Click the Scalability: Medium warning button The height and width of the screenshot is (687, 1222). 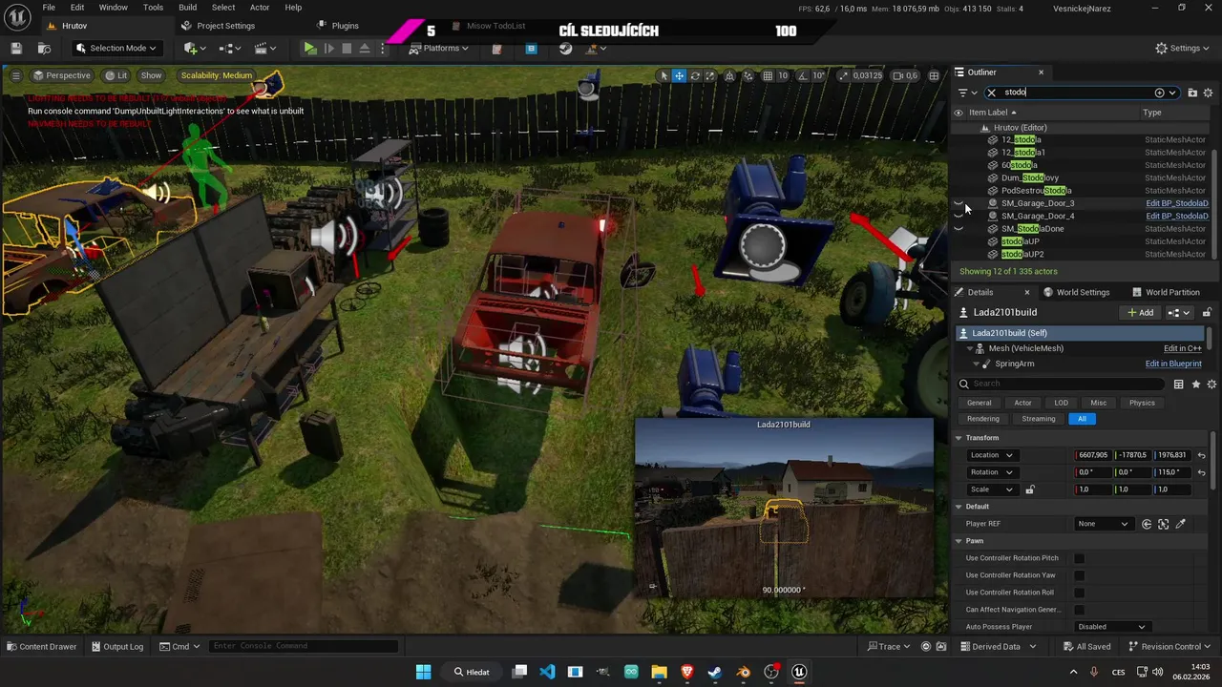[217, 75]
